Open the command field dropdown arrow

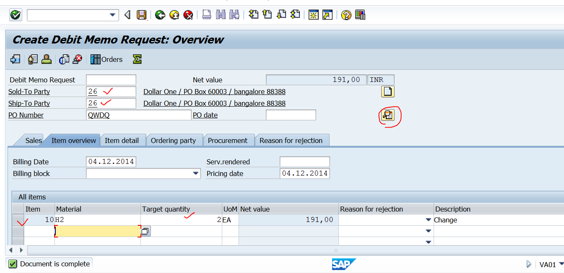(113, 15)
